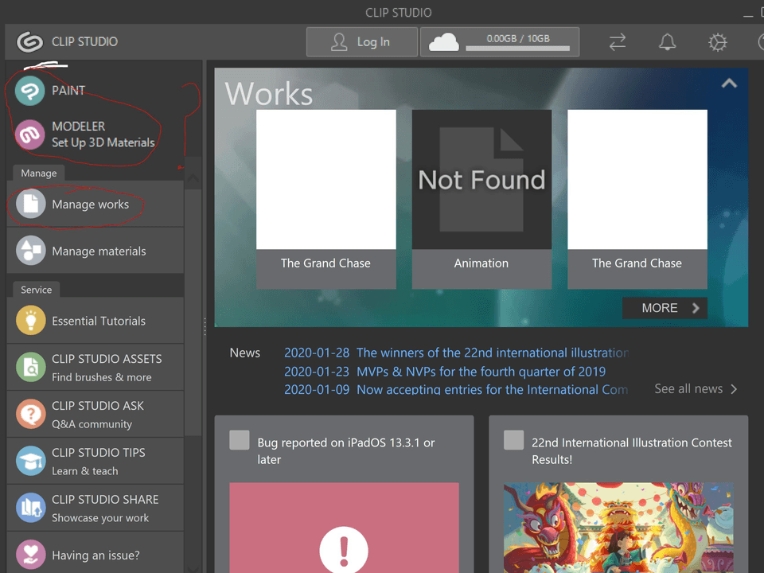Screen dimensions: 764x573
Task: Open the CLIP STUDIO ASSETS icon
Action: 31,367
